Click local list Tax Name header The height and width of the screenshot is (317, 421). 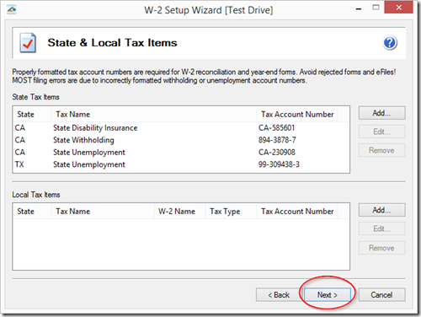point(103,212)
